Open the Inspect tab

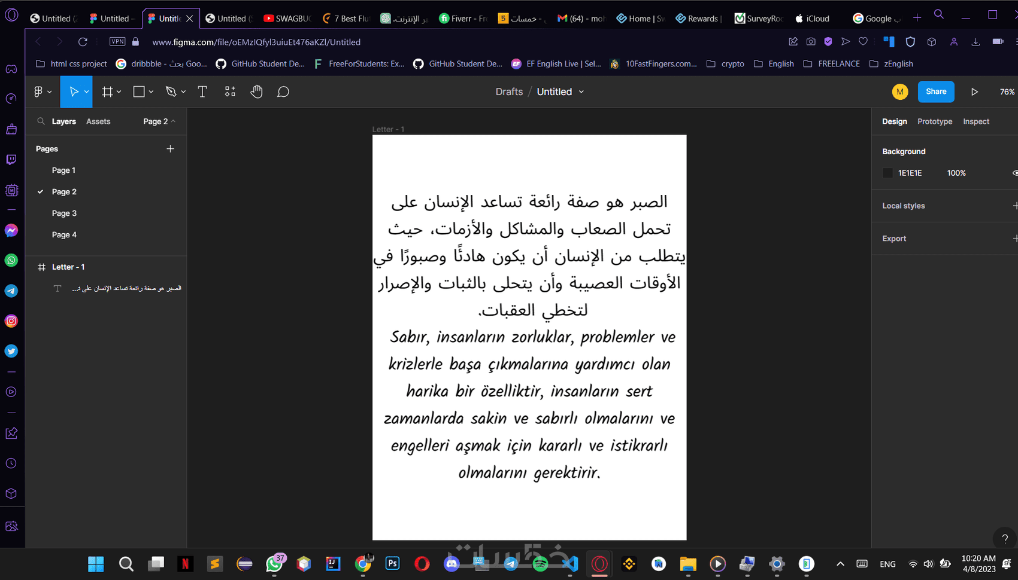(976, 121)
